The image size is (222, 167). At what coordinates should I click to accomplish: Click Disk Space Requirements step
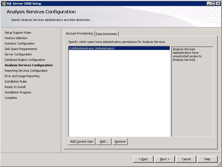[21, 49]
